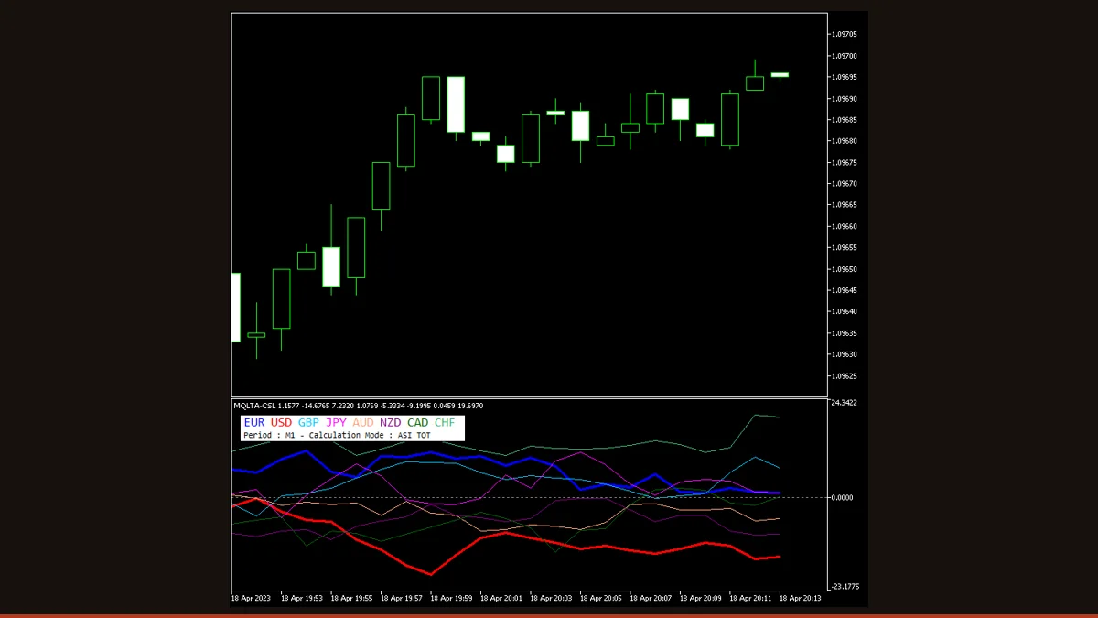
Task: Click the 18 Apr 20:09 time label
Action: click(x=700, y=598)
